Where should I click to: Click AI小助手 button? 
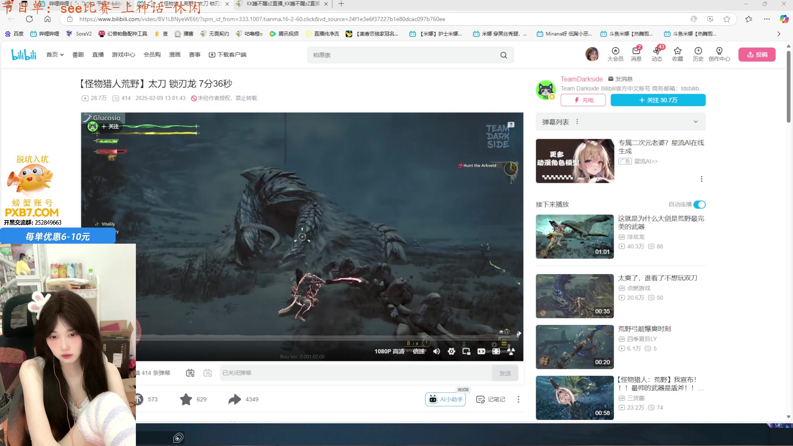(x=445, y=399)
